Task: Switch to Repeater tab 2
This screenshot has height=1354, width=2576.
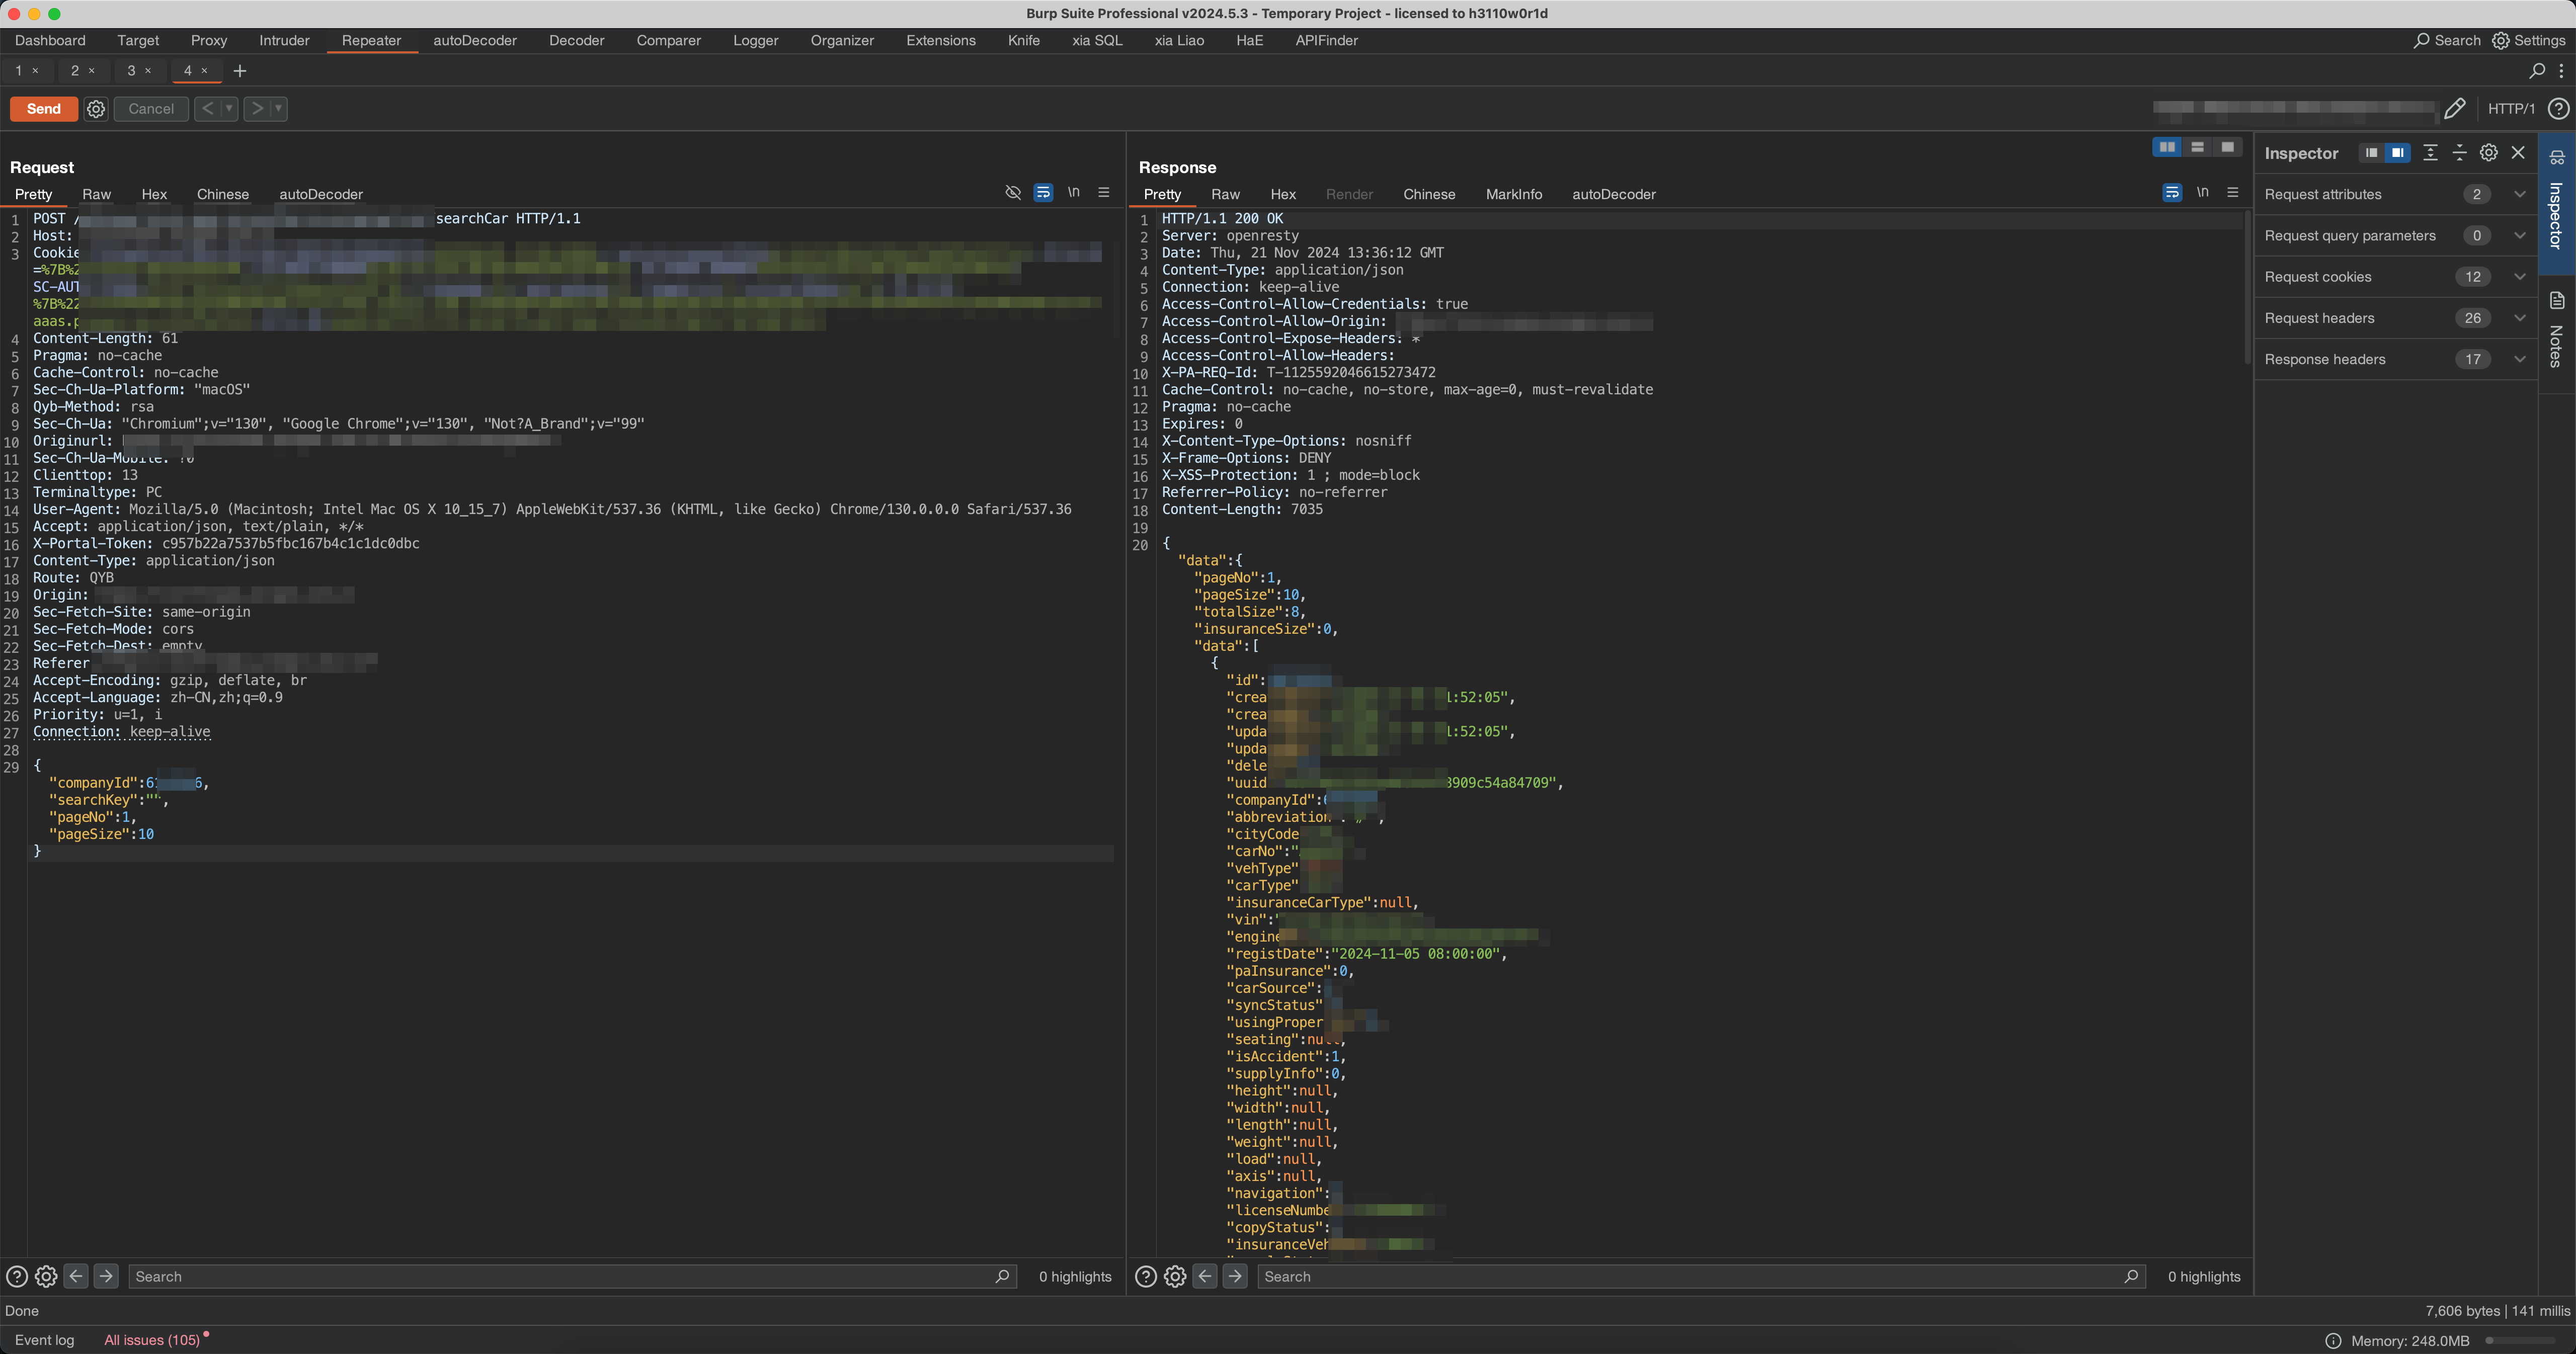Action: pyautogui.click(x=74, y=71)
